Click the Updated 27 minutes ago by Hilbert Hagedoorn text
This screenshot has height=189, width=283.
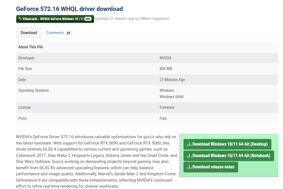click(132, 19)
